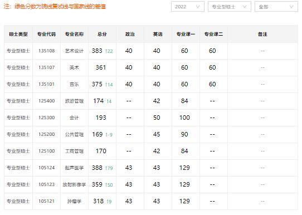This screenshot has width=302, height=215.
Task: Select major code 125200
Action: point(47,134)
